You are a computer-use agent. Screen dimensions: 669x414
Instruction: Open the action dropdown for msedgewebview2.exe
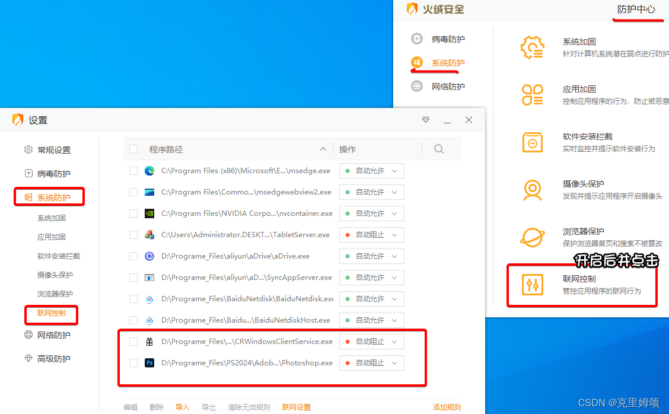(x=372, y=192)
